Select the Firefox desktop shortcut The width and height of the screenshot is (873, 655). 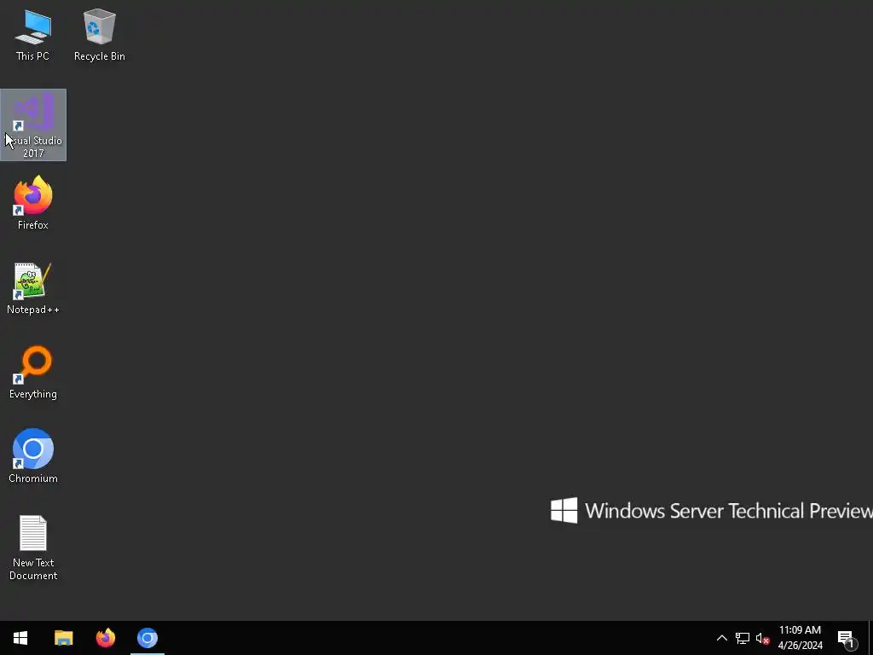pyautogui.click(x=33, y=203)
